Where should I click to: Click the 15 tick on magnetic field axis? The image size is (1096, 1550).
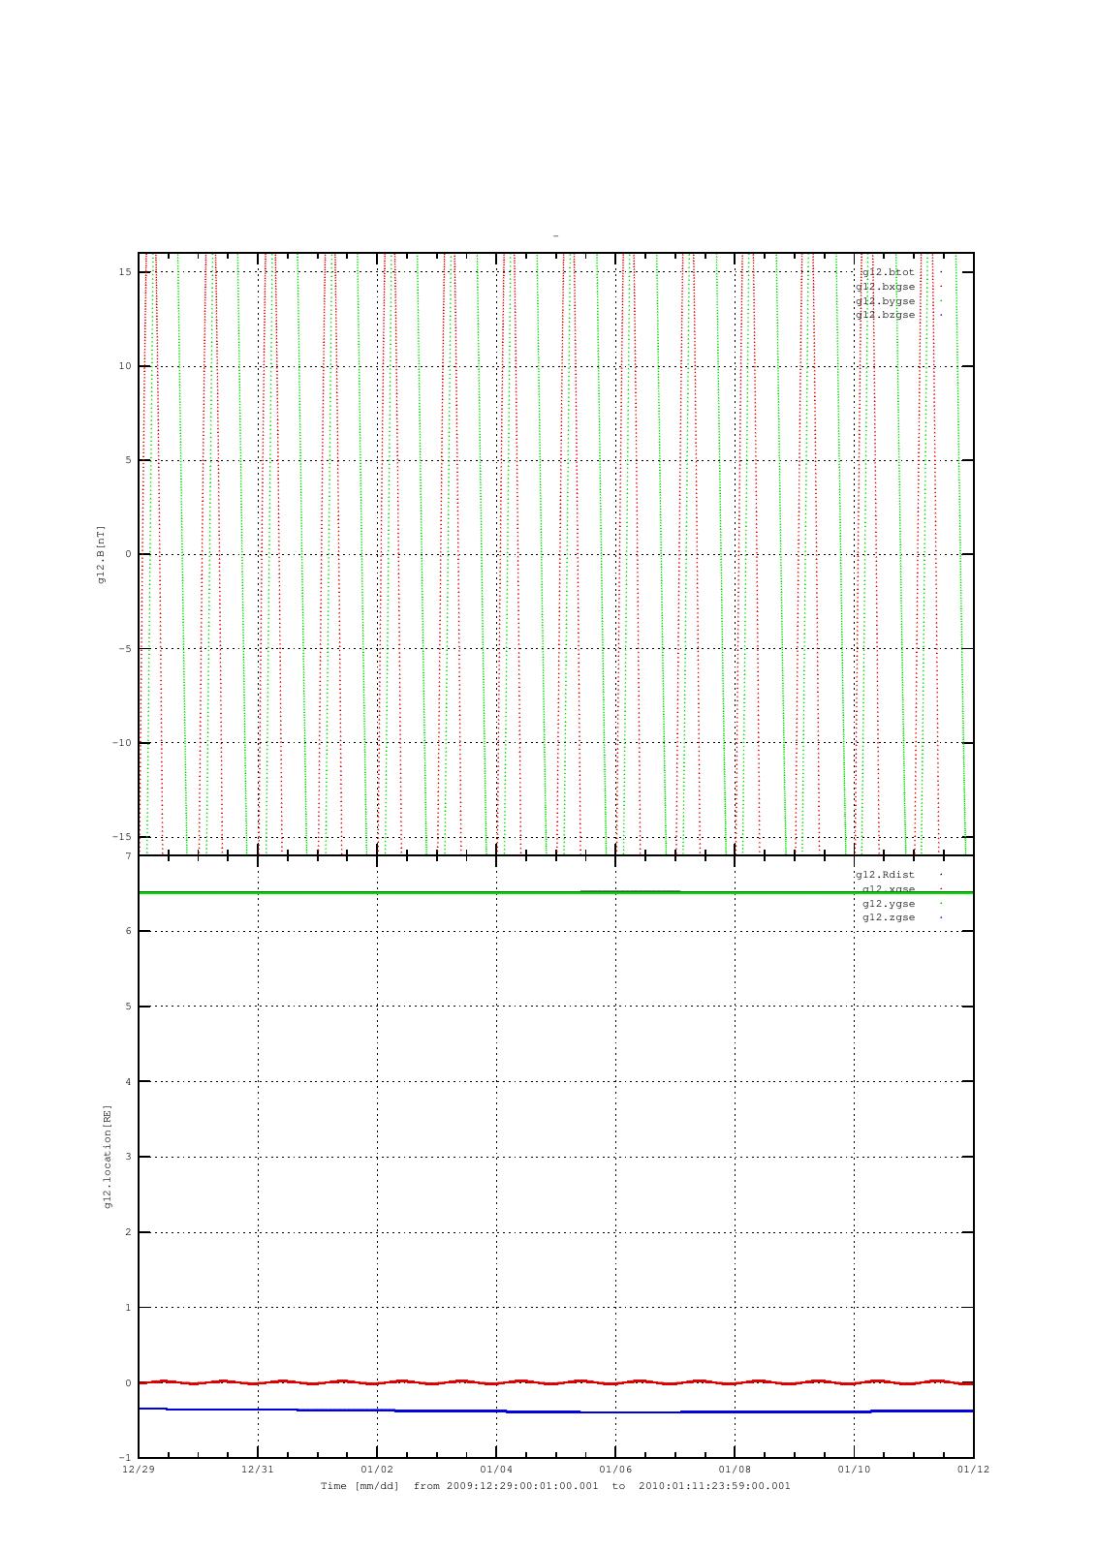point(125,272)
